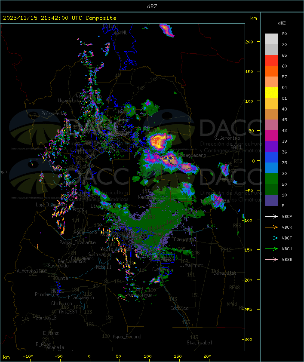This screenshot has width=304, height=362.
Task: Click the cyan VBCT arrow icon
Action: click(271, 238)
